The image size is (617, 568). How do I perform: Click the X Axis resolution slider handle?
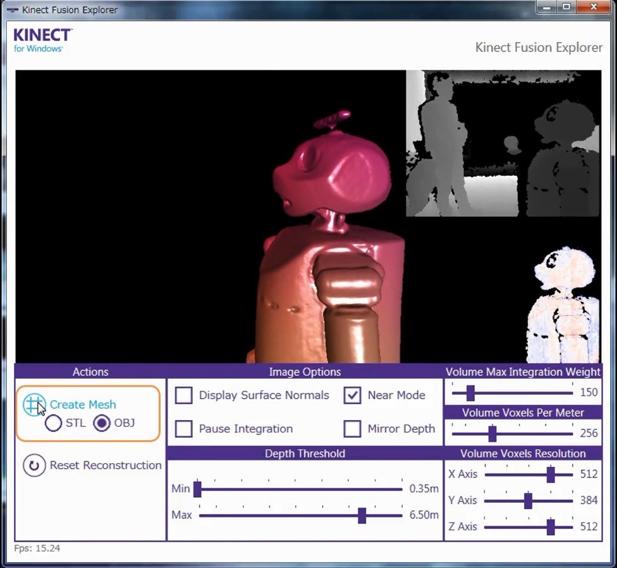551,474
